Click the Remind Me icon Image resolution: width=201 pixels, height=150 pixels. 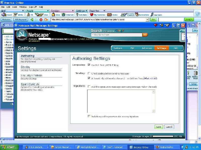137,15
